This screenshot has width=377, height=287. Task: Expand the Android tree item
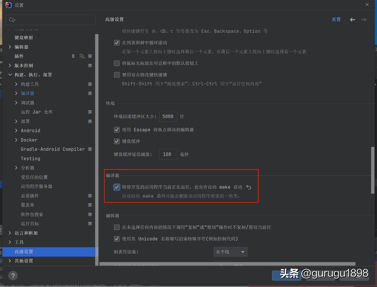click(16, 130)
